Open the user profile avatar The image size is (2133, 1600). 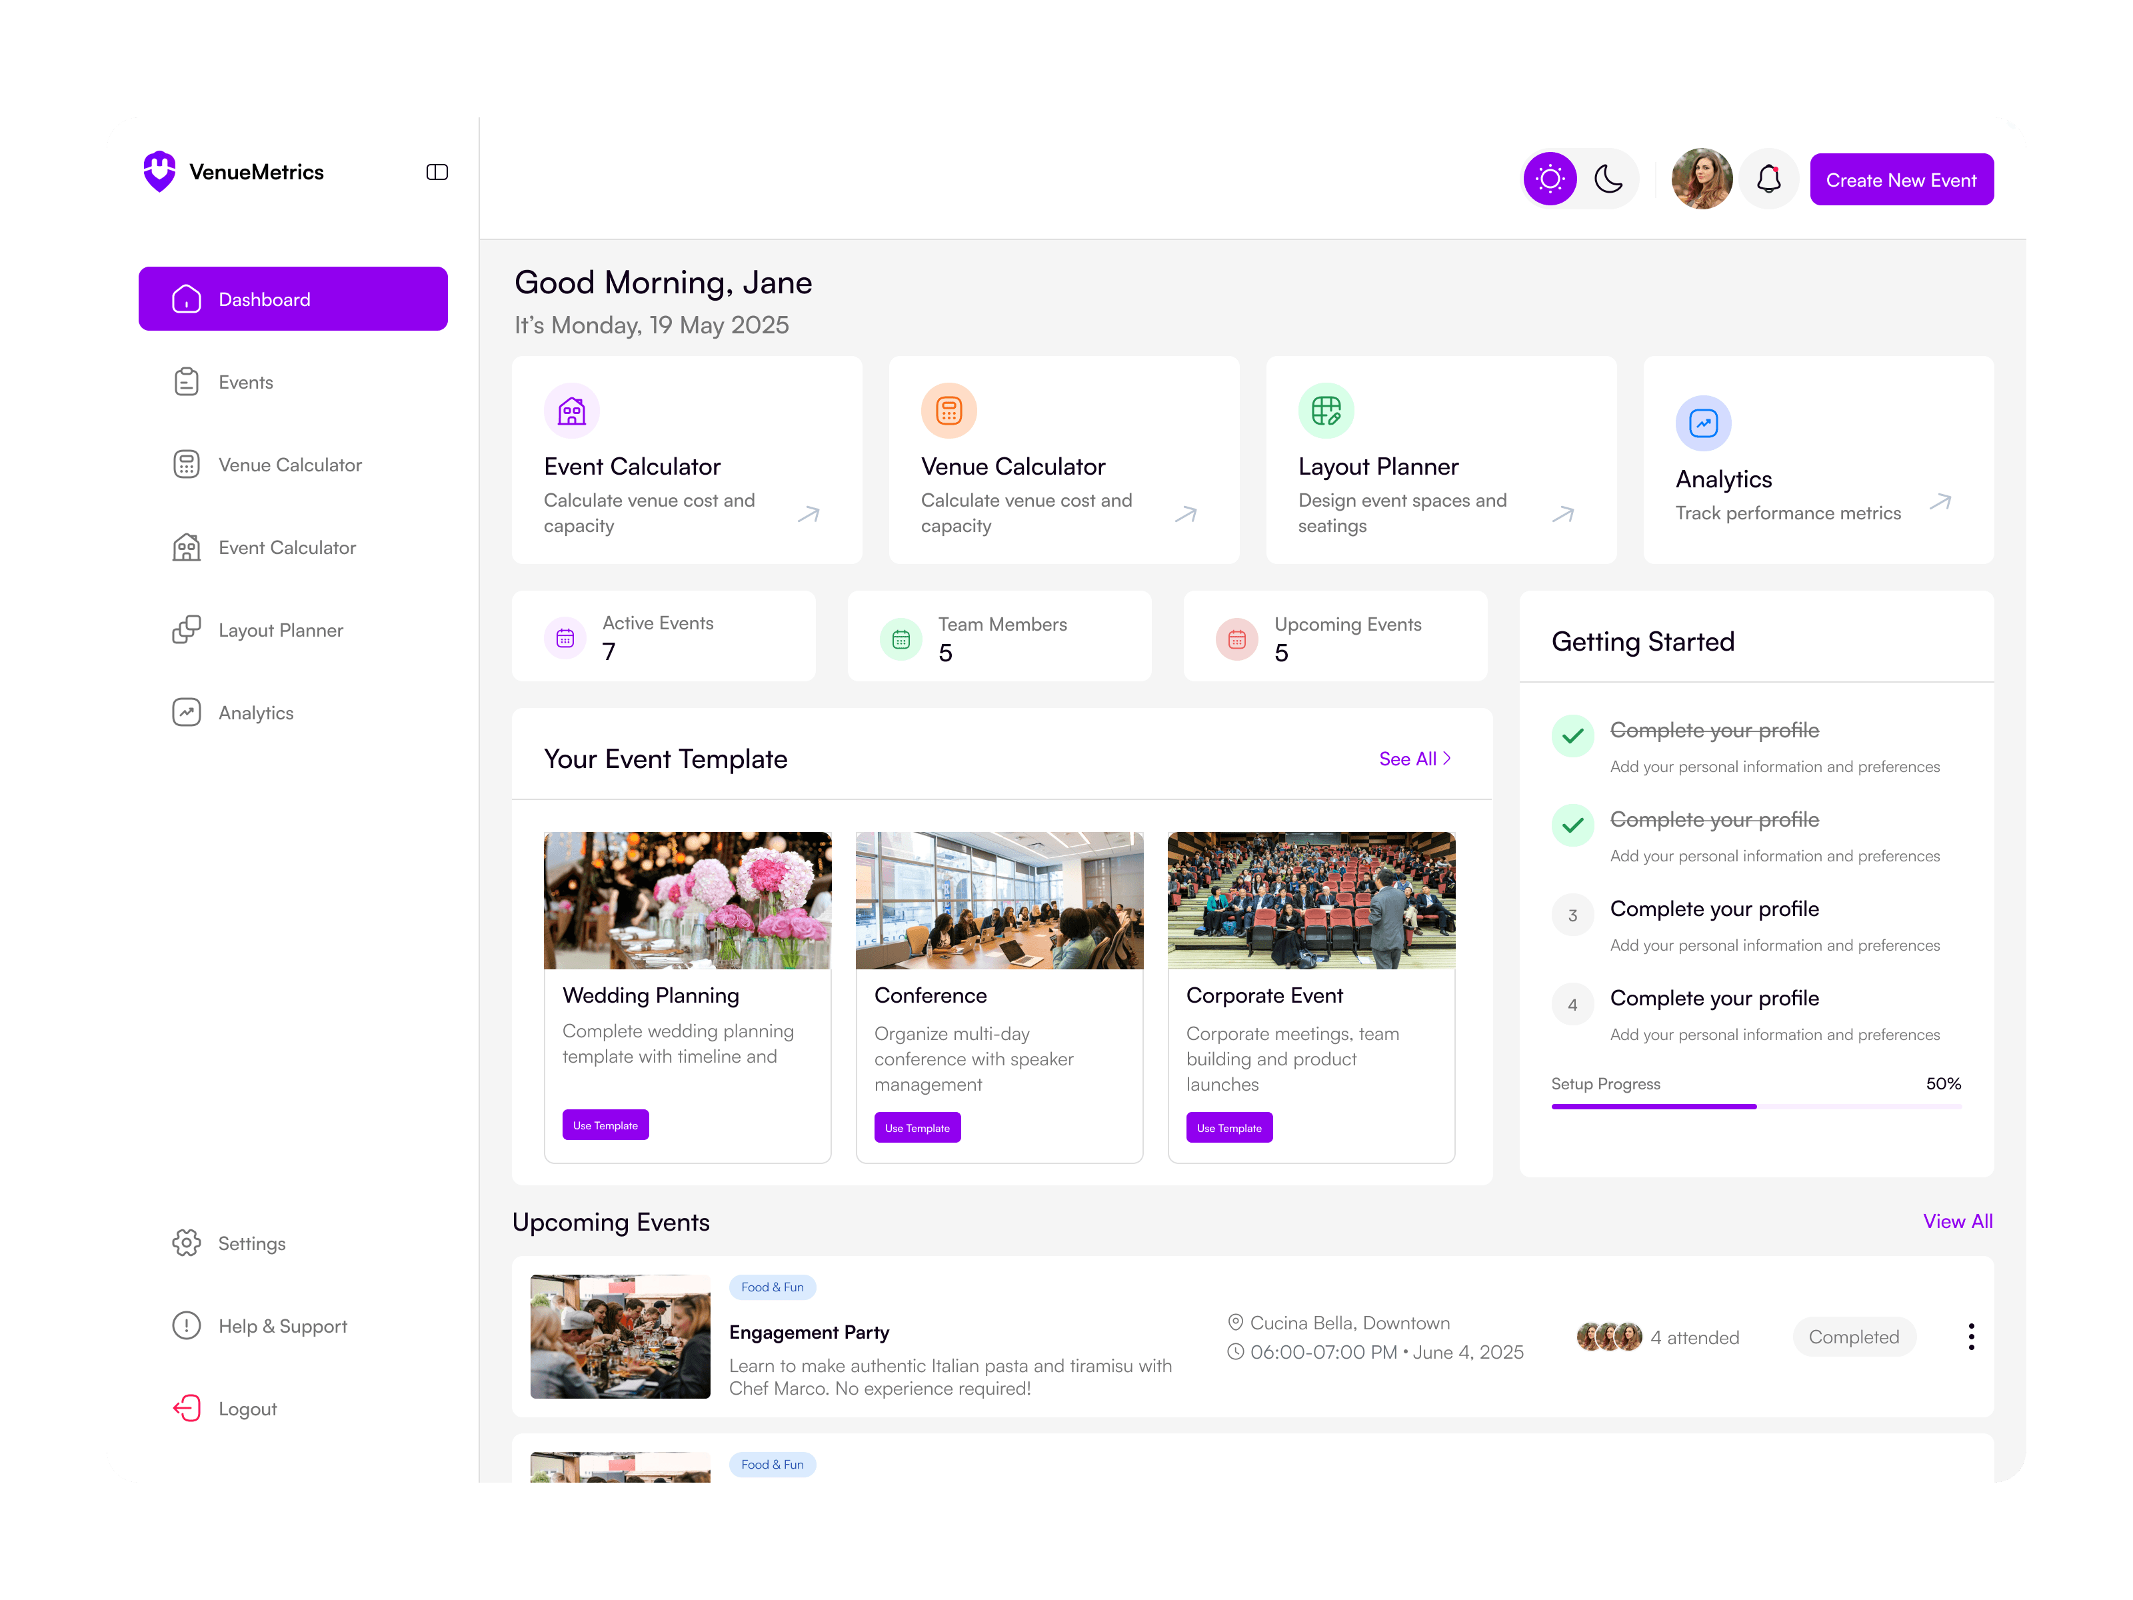tap(1701, 179)
